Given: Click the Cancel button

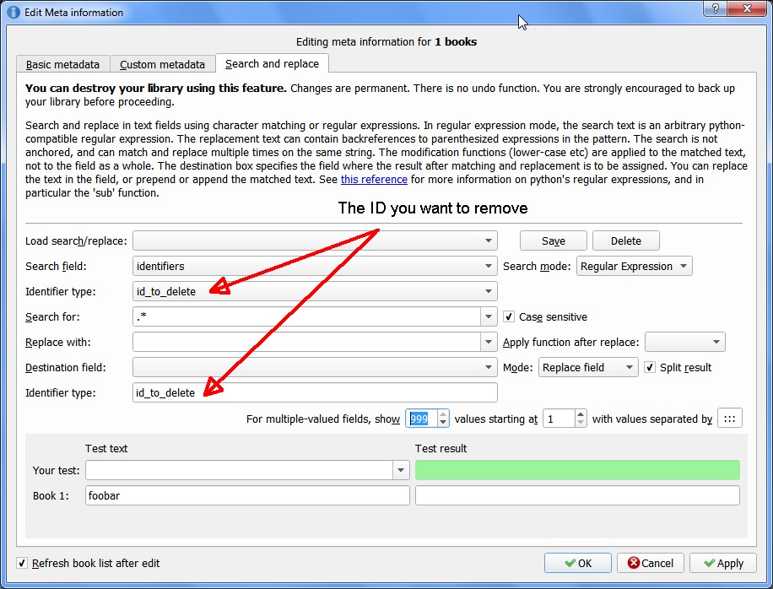Looking at the screenshot, I should tap(651, 563).
